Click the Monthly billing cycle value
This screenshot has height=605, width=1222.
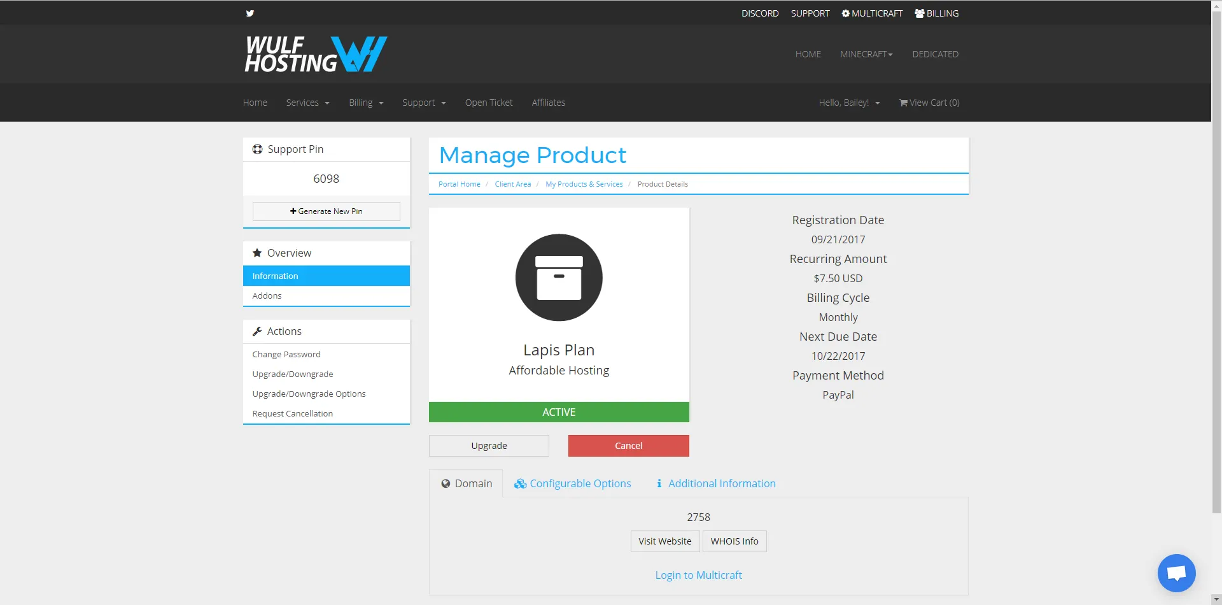(838, 317)
